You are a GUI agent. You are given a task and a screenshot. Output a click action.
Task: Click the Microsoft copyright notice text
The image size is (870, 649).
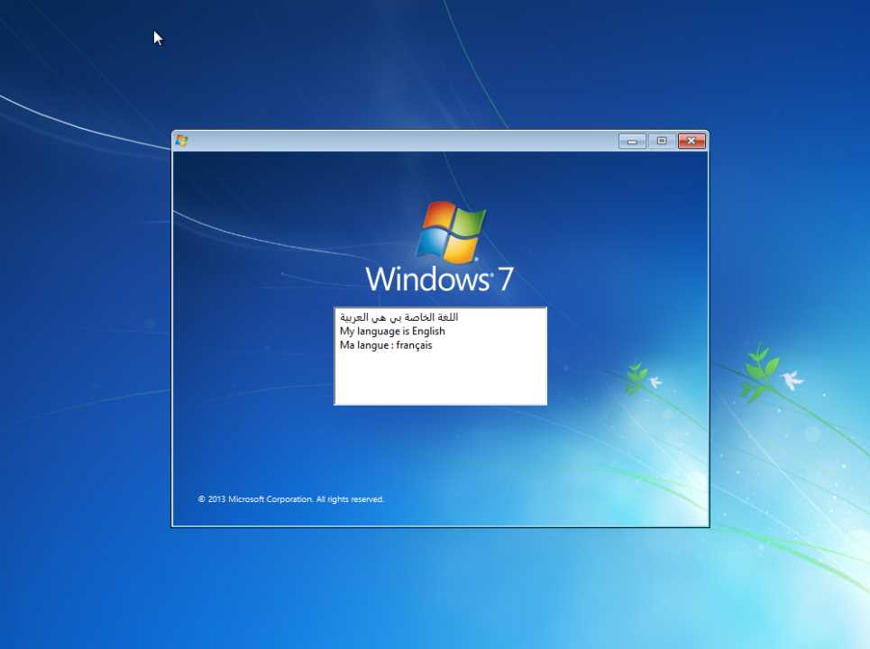(290, 498)
